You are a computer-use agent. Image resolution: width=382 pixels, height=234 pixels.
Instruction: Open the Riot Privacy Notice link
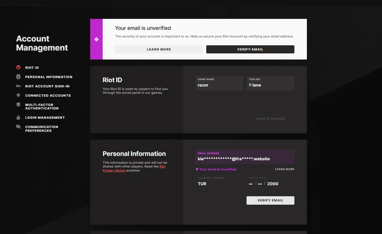(x=134, y=169)
